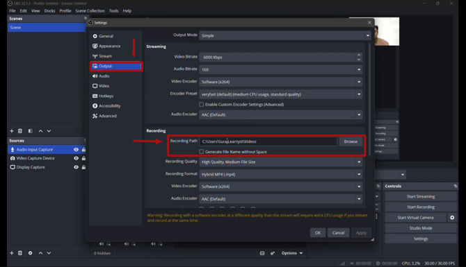Click Cancel in Settings dialog
Viewport: 466px width, 267px height.
(x=338, y=233)
